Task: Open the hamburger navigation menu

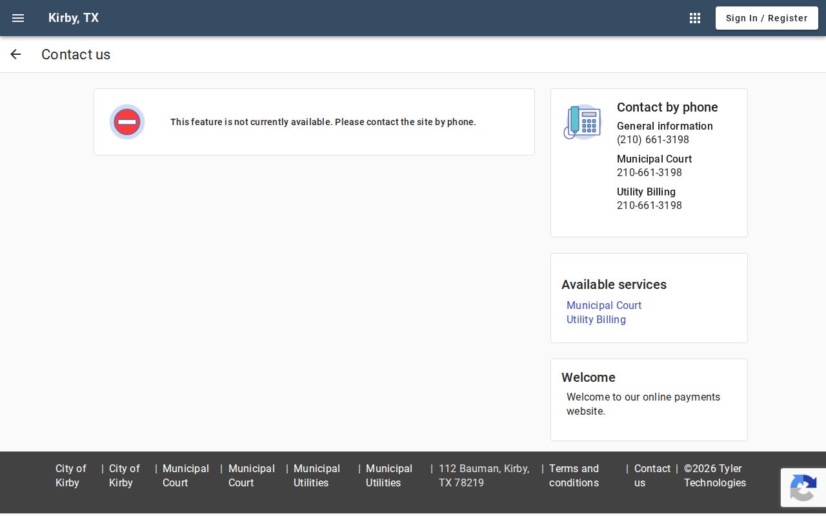Action: pyautogui.click(x=18, y=18)
